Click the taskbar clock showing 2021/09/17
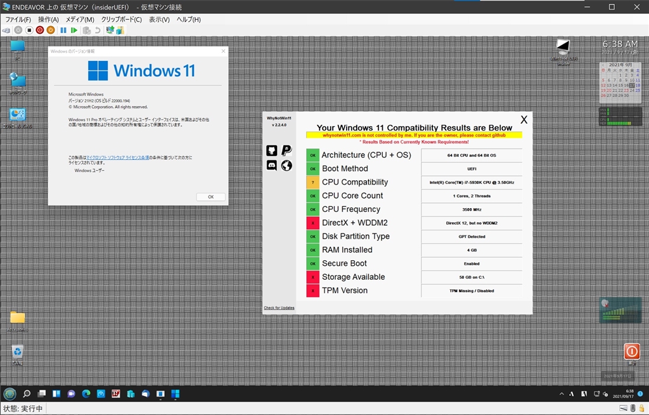This screenshot has width=649, height=415. click(623, 394)
